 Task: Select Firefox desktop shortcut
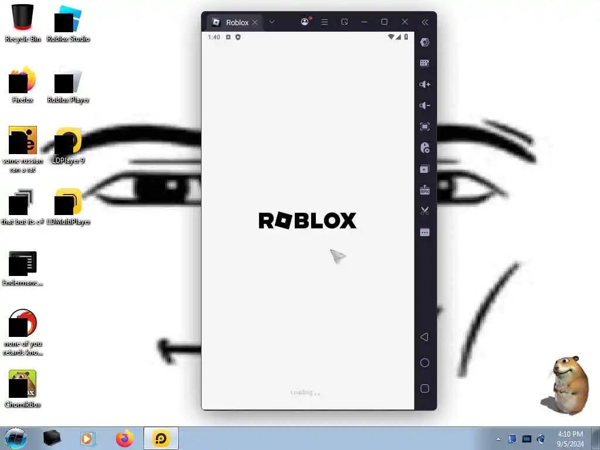coord(23,84)
